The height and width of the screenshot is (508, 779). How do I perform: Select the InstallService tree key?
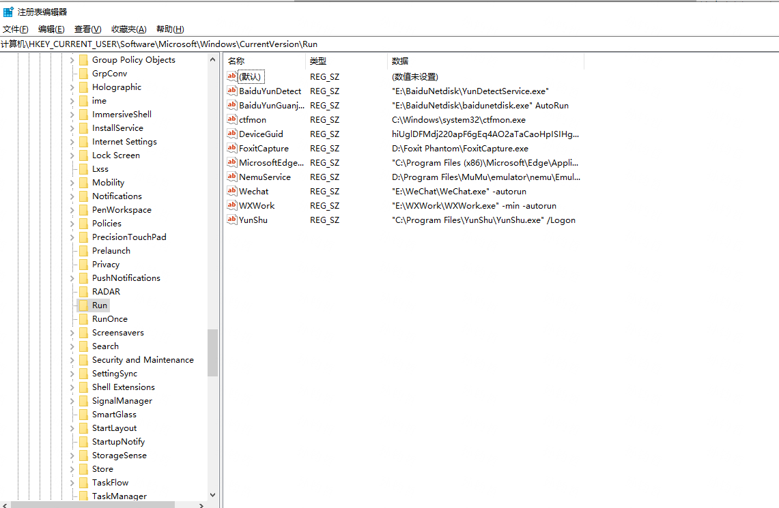click(117, 128)
